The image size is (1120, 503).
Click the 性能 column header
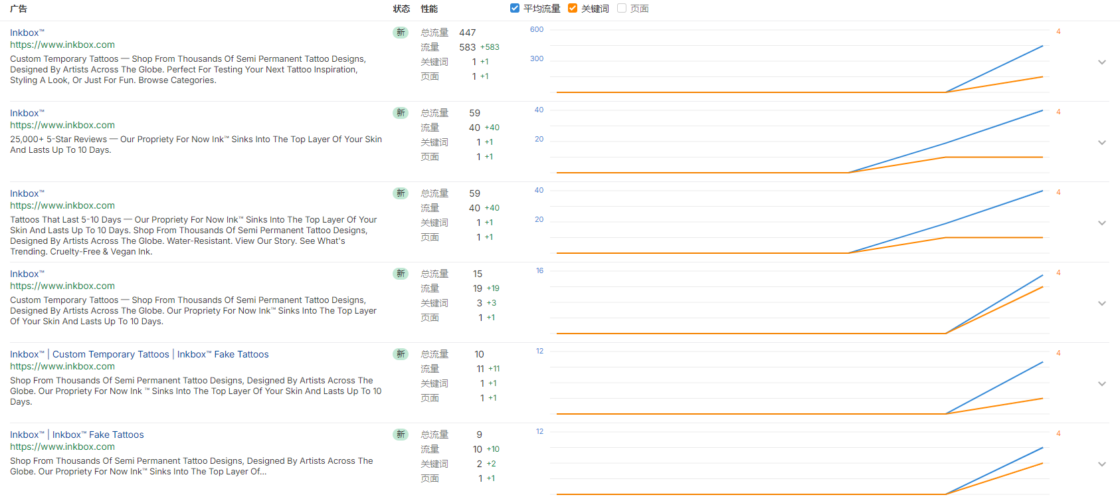click(x=429, y=9)
